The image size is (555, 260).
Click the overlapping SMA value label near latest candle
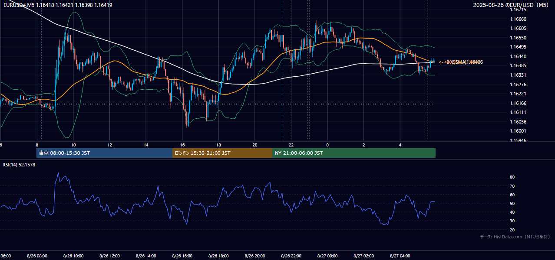point(460,62)
